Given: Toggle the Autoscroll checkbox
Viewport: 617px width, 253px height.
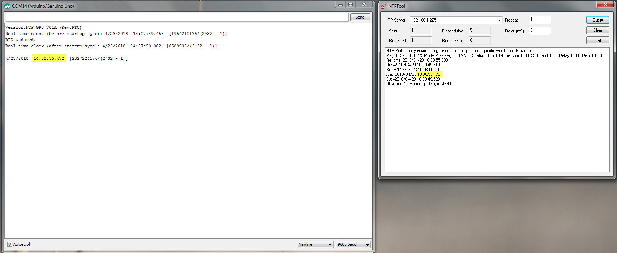Looking at the screenshot, I should click(10, 244).
